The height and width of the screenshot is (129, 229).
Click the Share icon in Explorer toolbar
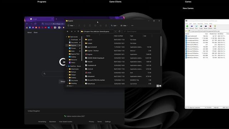coord(101,25)
